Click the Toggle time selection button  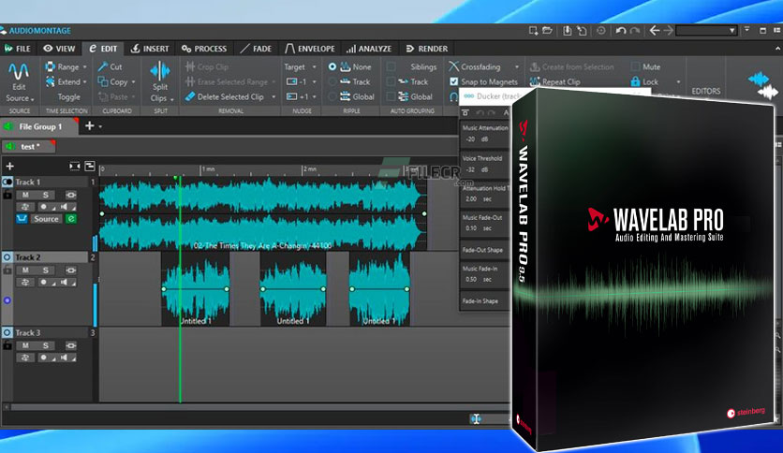coord(69,96)
